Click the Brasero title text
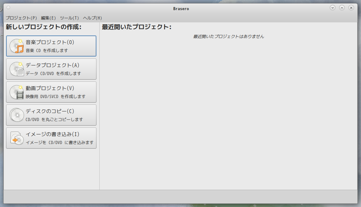361x207 pixels. 181,9
